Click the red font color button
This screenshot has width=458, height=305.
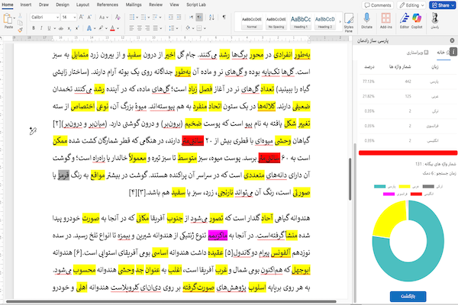112,28
